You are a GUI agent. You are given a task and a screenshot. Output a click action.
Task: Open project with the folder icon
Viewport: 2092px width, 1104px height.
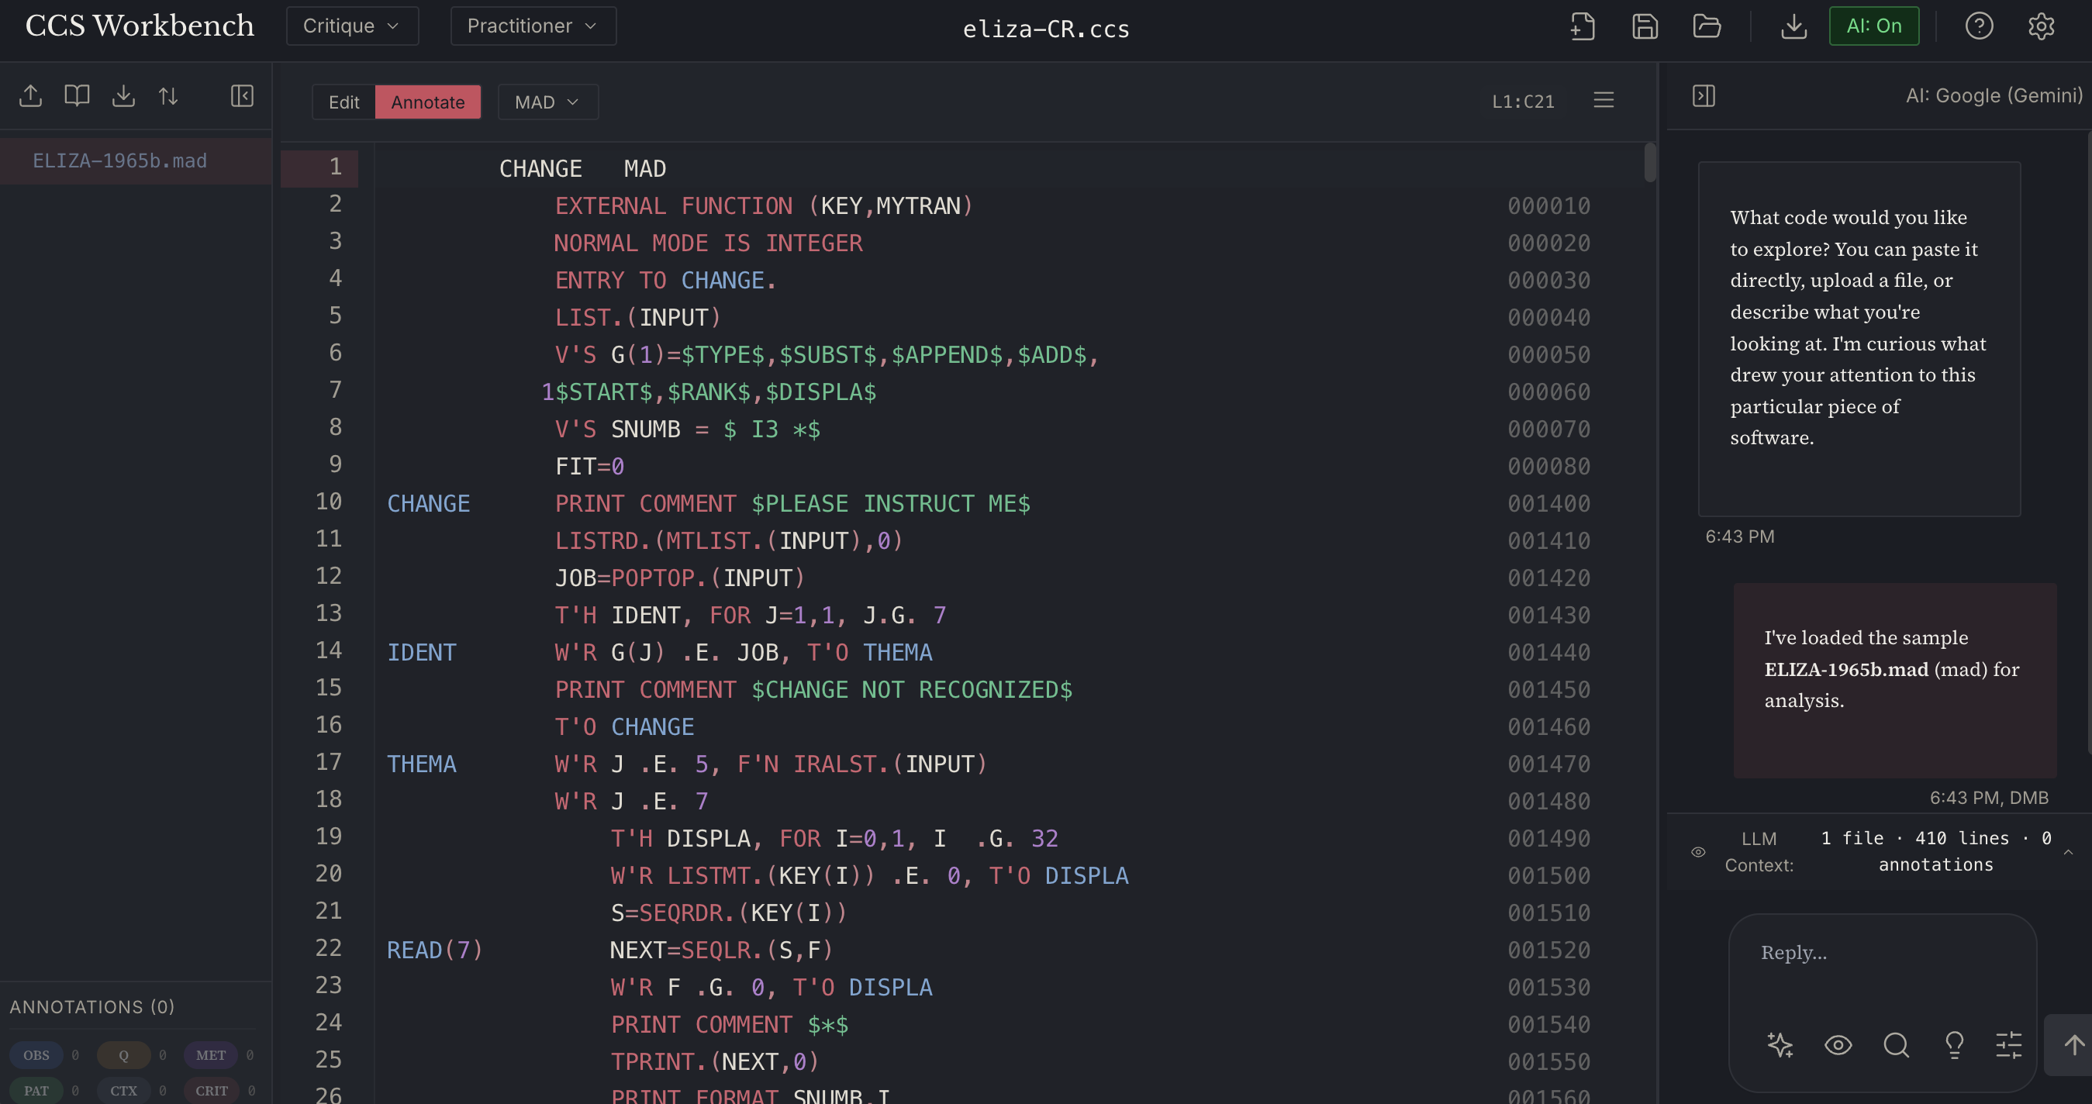click(x=1707, y=26)
